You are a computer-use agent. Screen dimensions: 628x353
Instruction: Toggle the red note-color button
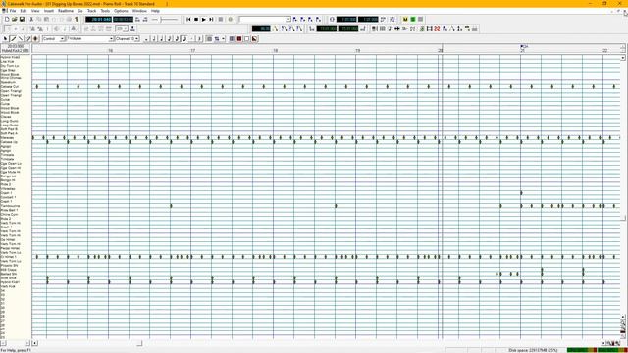coord(239,39)
